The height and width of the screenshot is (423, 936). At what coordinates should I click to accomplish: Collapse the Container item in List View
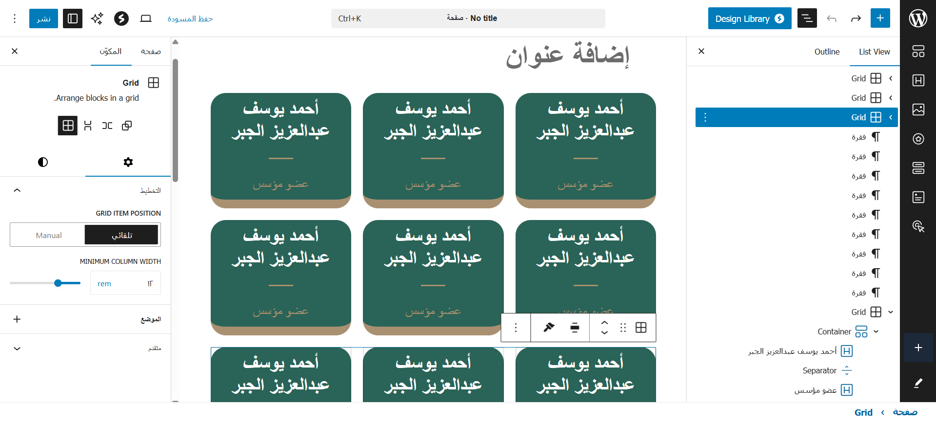tap(876, 331)
